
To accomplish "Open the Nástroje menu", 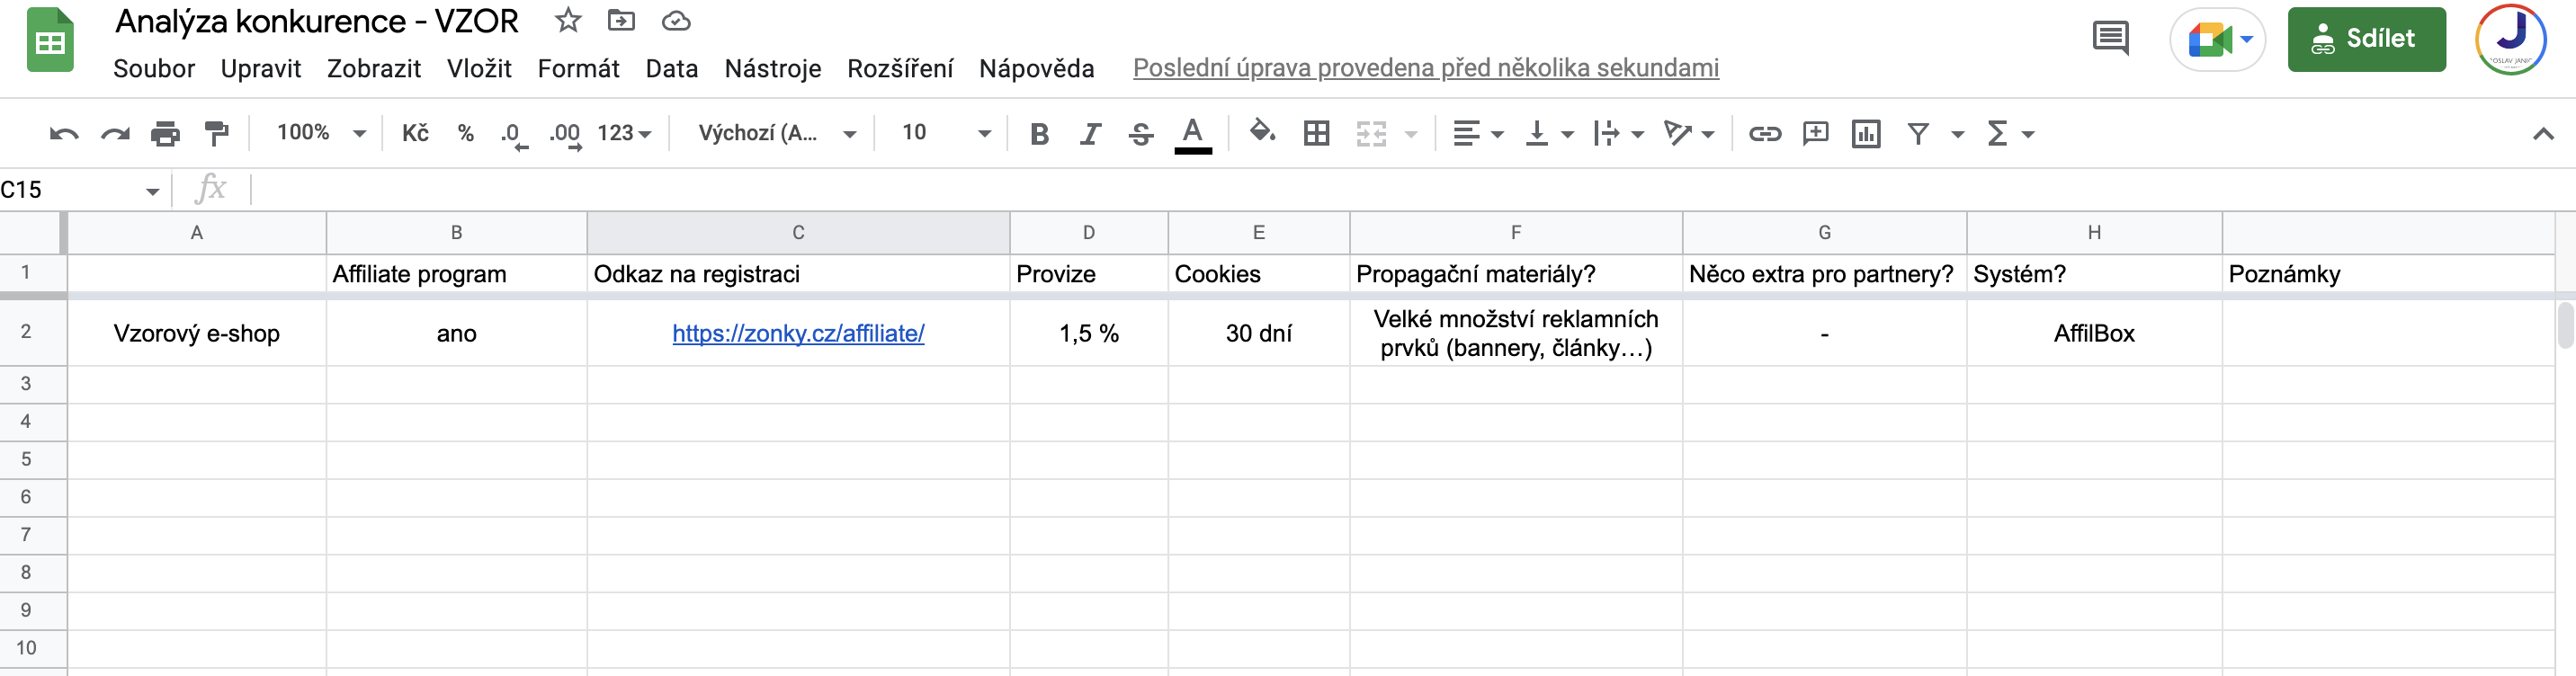I will (x=772, y=68).
